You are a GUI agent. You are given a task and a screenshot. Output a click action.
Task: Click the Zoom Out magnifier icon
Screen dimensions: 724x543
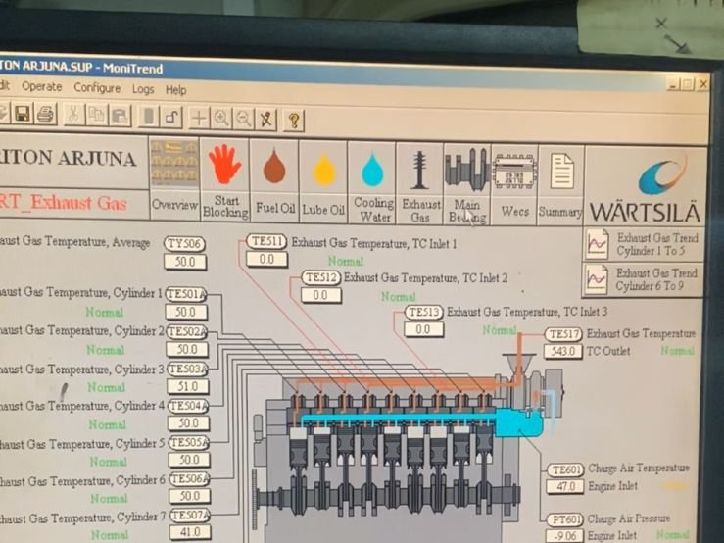[x=244, y=119]
